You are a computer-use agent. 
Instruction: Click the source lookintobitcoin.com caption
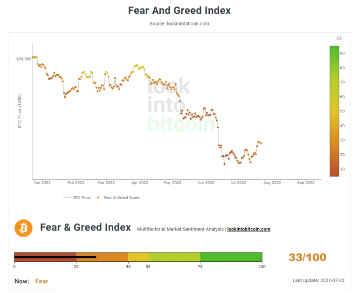179,23
